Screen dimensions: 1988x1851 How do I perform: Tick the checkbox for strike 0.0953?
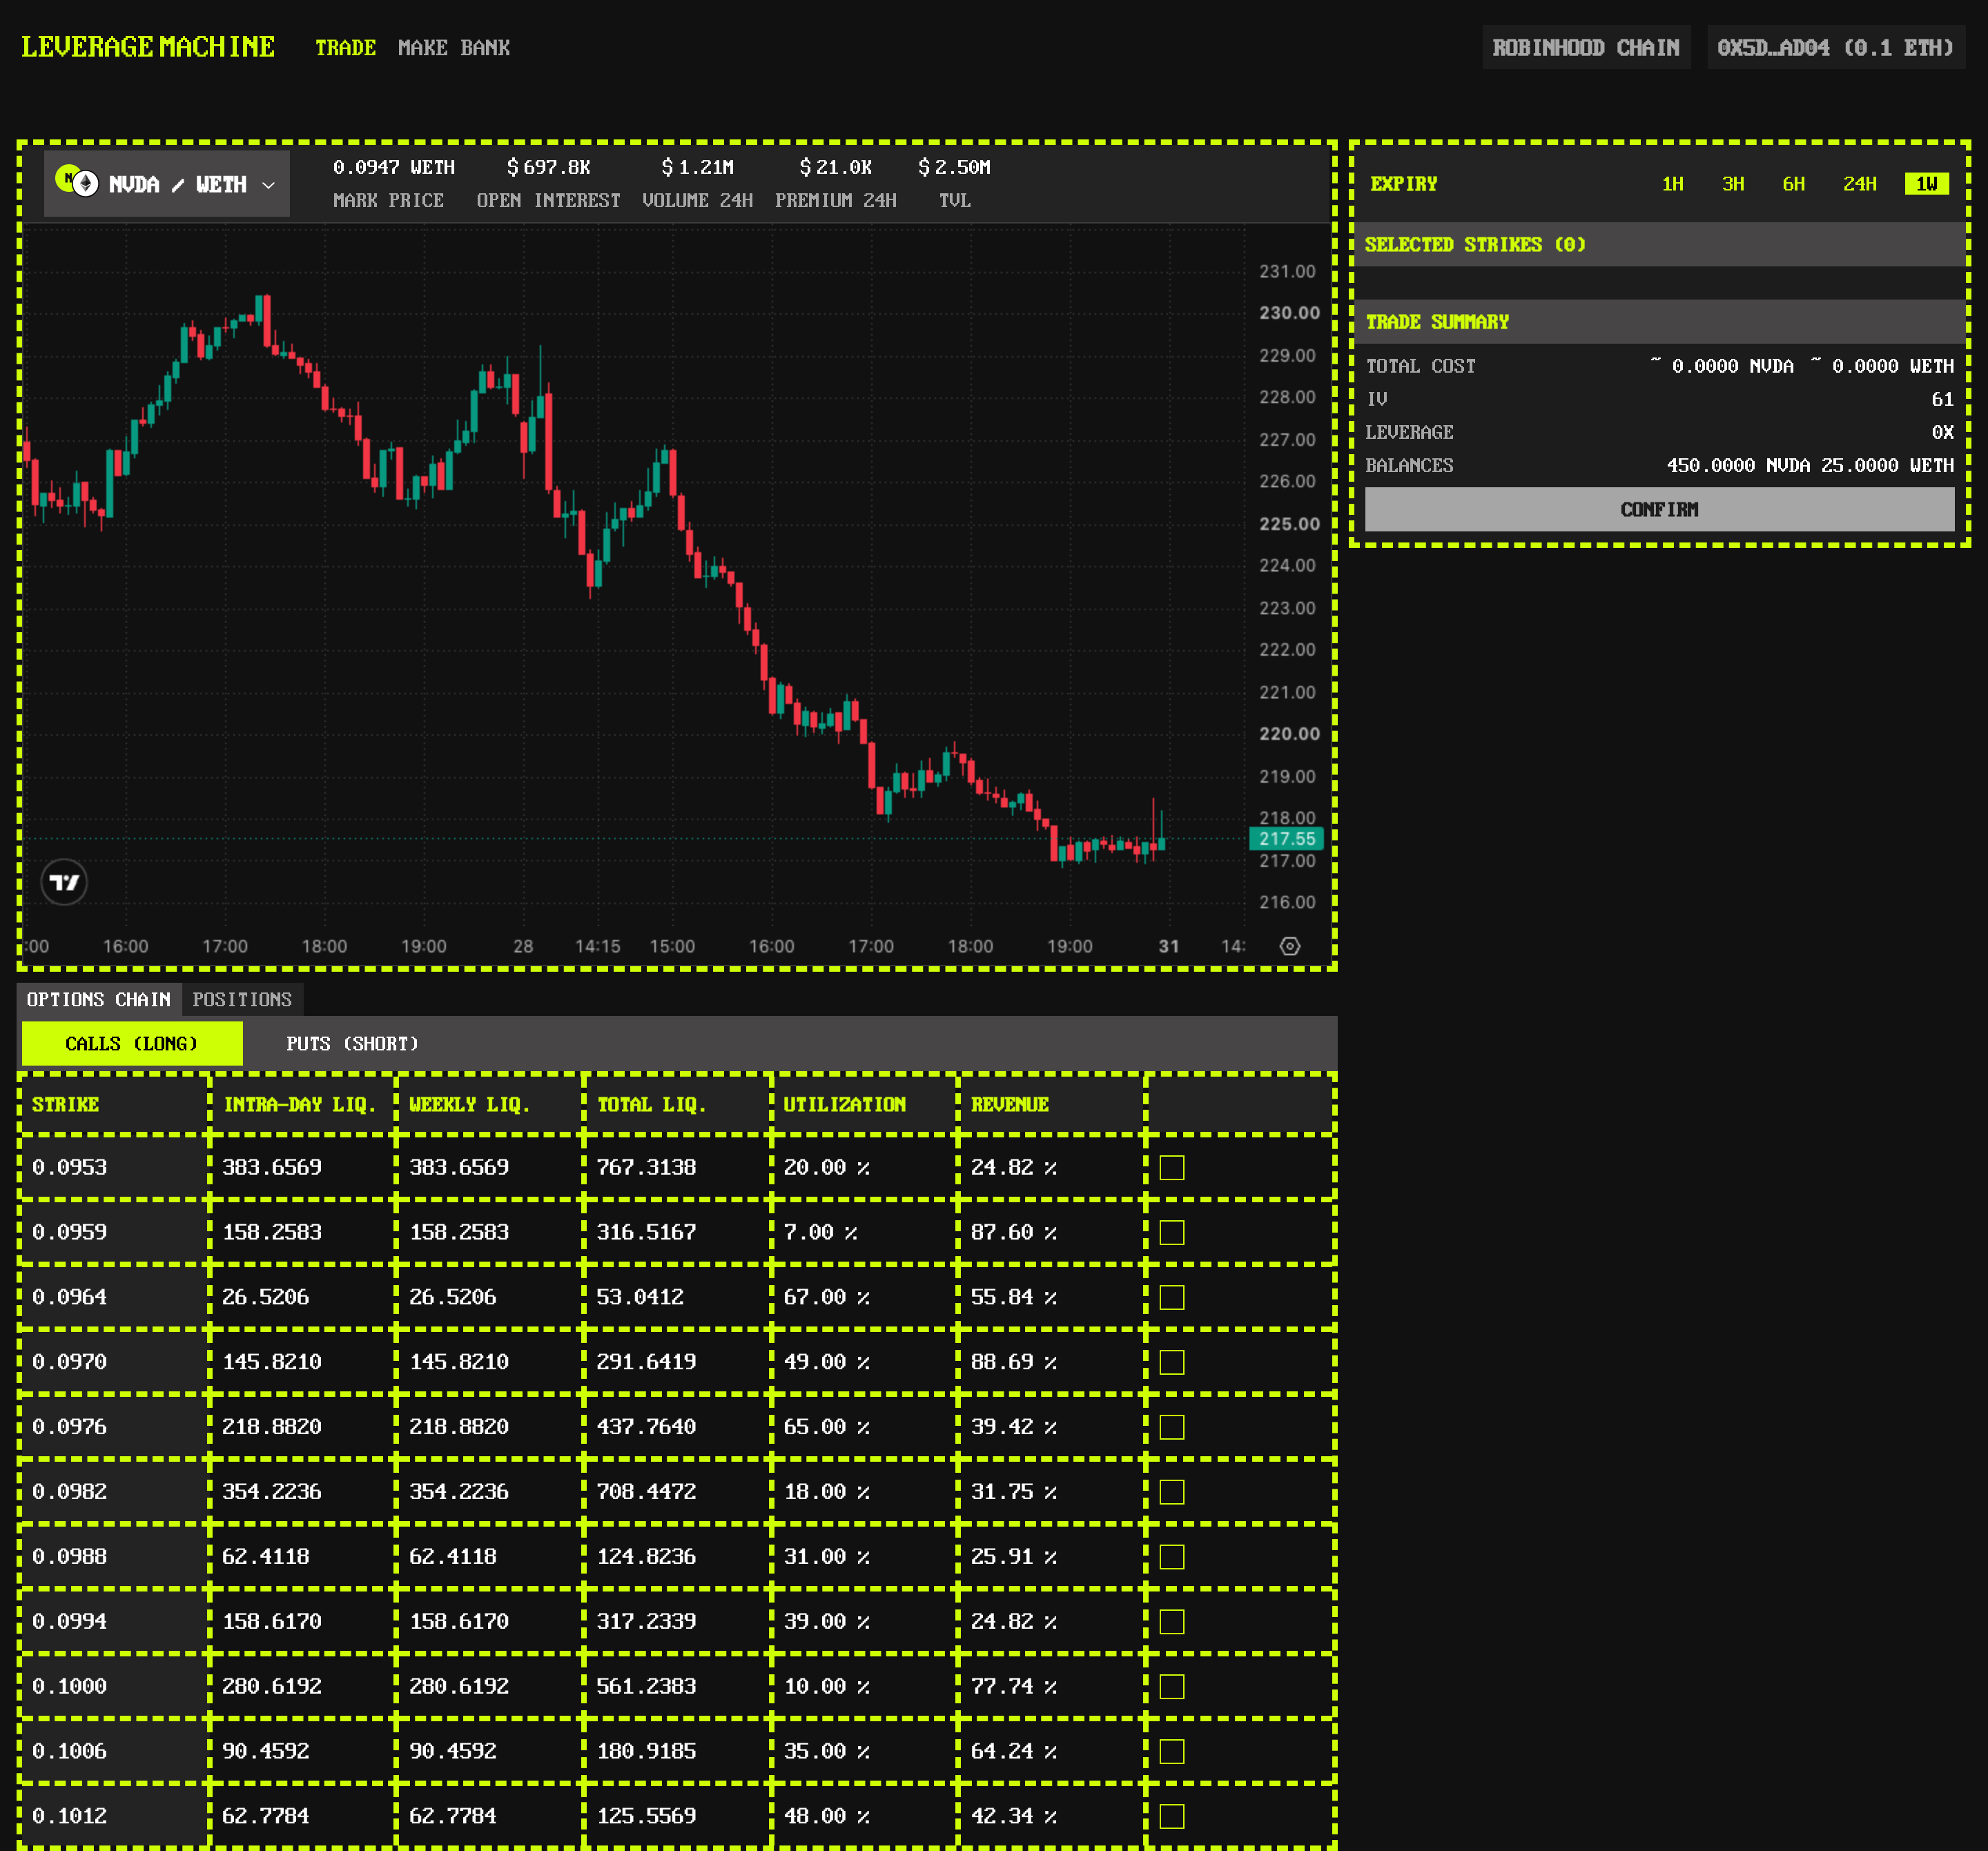click(x=1172, y=1167)
